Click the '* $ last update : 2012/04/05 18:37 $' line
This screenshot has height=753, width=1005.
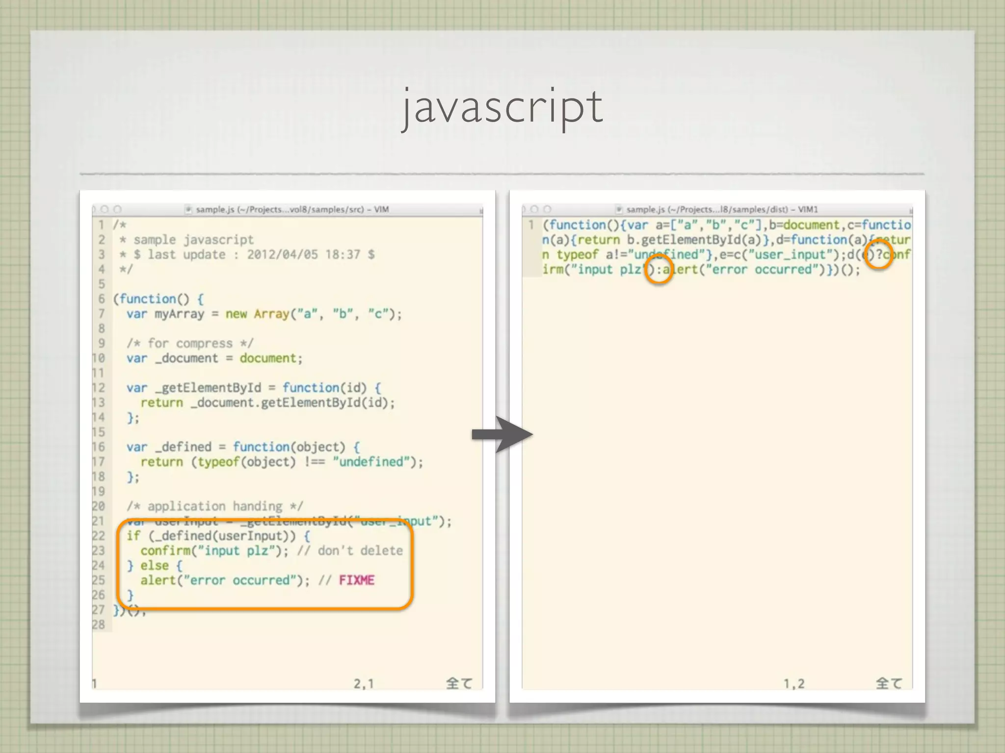(247, 254)
